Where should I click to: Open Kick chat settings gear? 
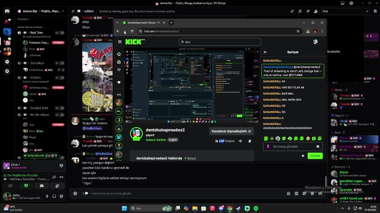pyautogui.click(x=303, y=156)
